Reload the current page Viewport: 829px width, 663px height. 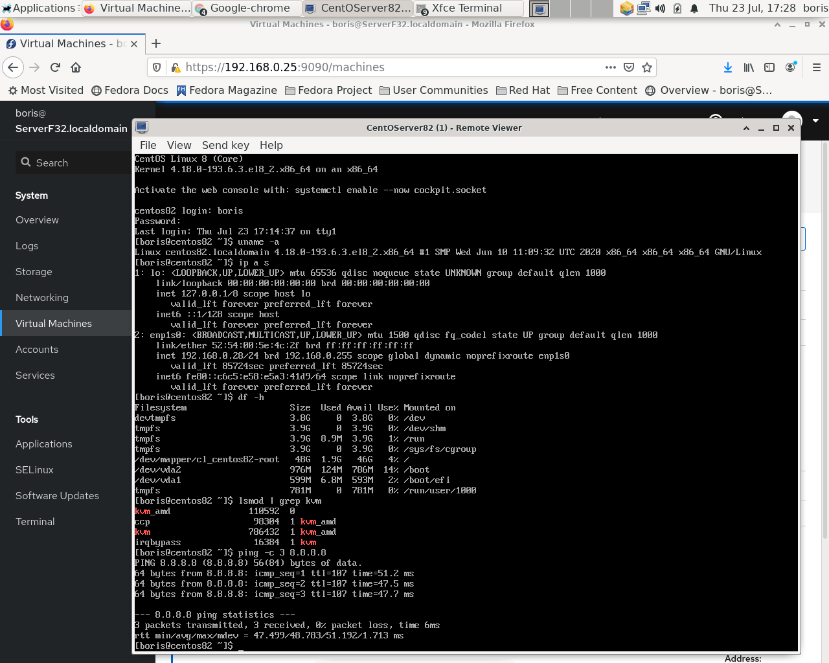pos(54,67)
